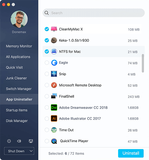This screenshot has width=149, height=160.
Task: Click the volume speaker icon
Action: point(19,141)
